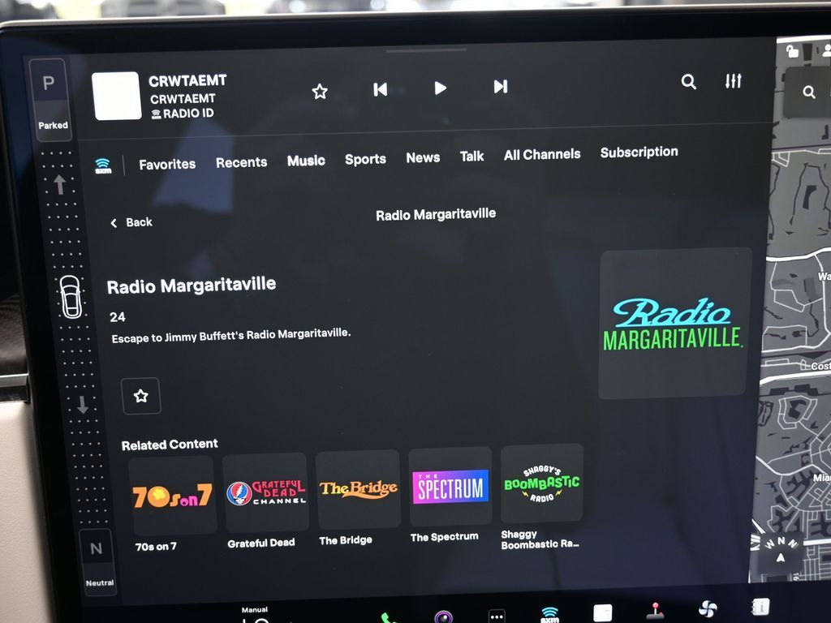Show the All Channels tab
This screenshot has height=623, width=831.
click(542, 154)
